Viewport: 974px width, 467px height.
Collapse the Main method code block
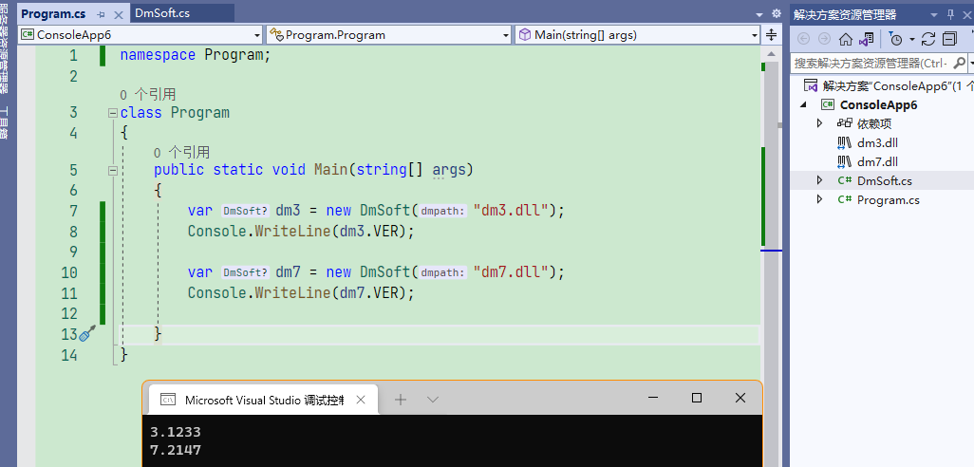click(x=112, y=170)
